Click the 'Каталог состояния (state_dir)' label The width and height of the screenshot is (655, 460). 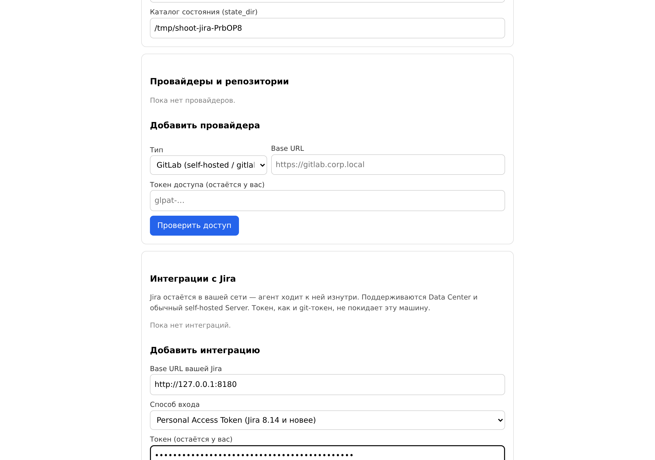(204, 12)
